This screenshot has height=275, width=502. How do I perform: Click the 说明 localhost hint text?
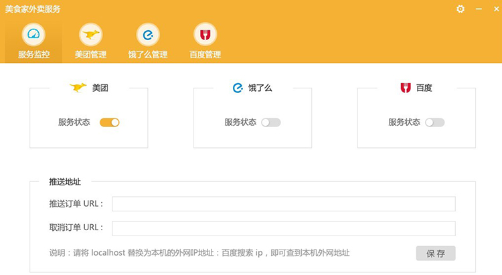199,253
